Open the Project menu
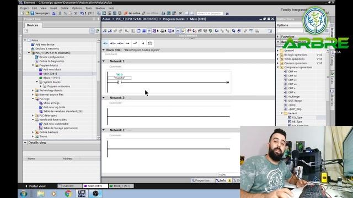353x198 pixels. coord(24,8)
